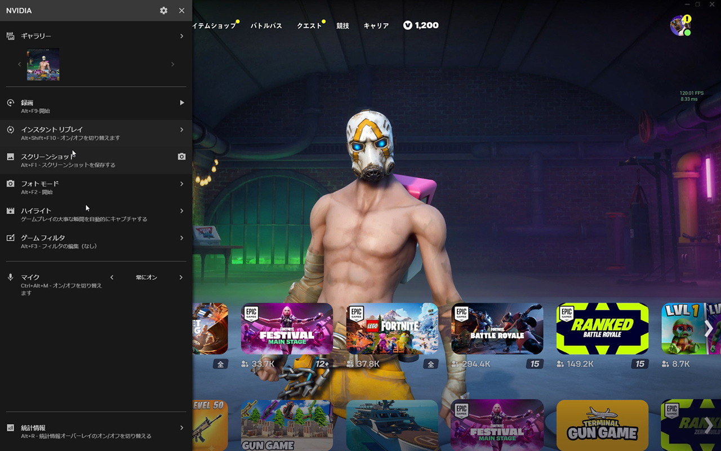This screenshot has height=451, width=721.
Task: Click the ギャラリー gallery icon
Action: [x=10, y=36]
